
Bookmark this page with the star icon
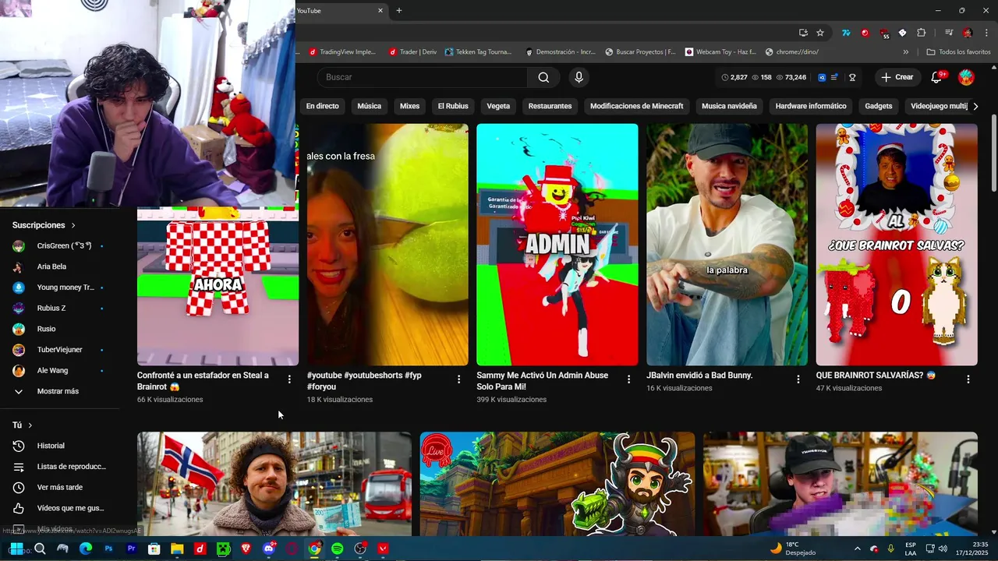[820, 33]
